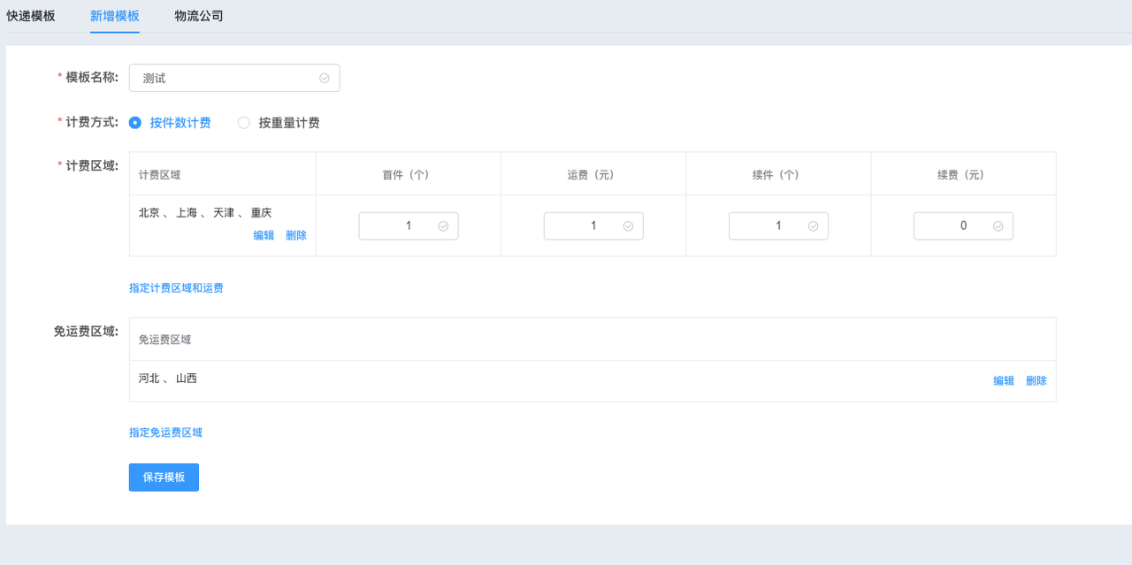Switch to the 快递模板 tab
The image size is (1132, 565).
31,16
